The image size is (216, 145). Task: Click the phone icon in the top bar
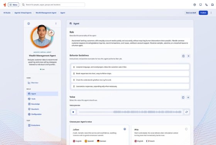206,5
